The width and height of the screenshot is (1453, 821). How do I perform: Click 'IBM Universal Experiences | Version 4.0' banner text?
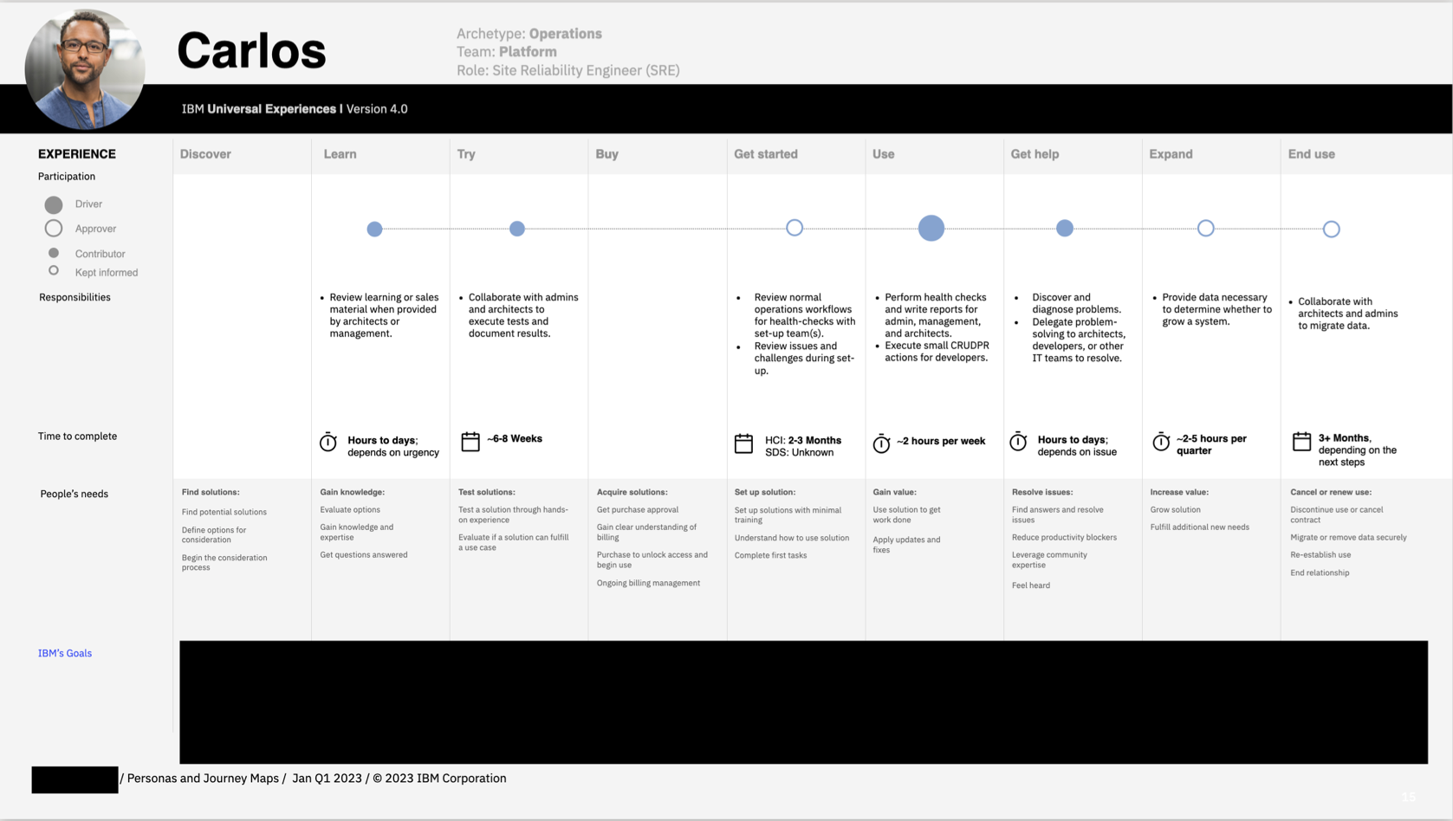tap(294, 108)
